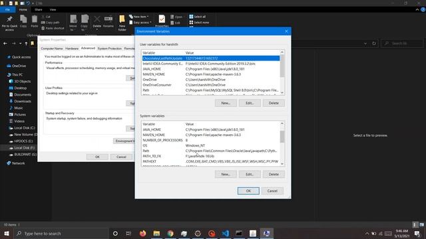Click Edit under System variables
Image resolution: width=426 pixels, height=239 pixels.
(x=250, y=174)
